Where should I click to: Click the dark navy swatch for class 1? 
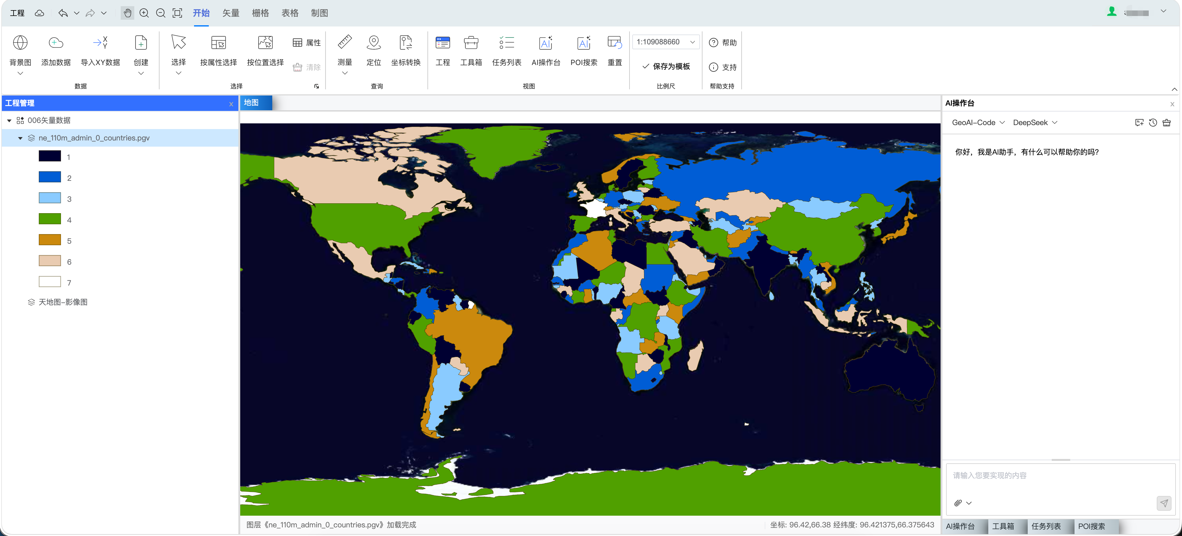50,156
